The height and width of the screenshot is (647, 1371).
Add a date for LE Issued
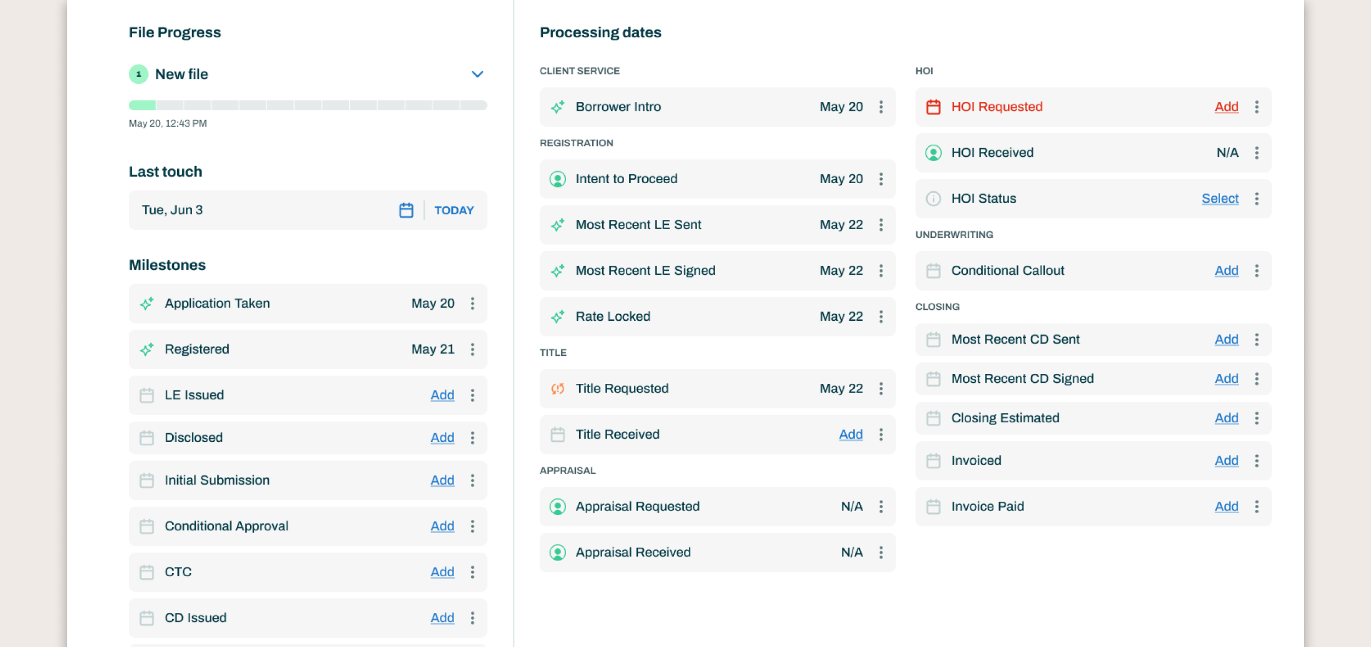442,395
